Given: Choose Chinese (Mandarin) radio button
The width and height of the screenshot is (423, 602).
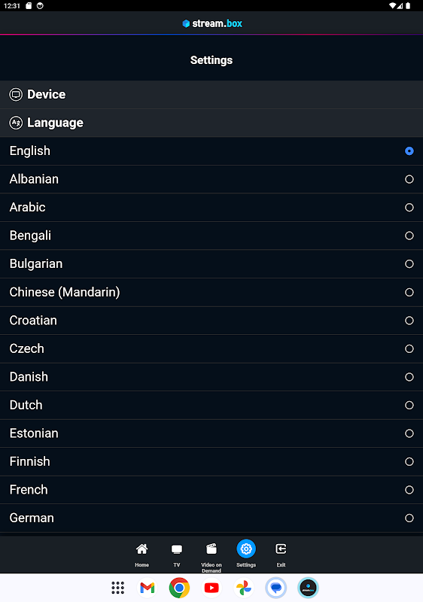Looking at the screenshot, I should [409, 292].
